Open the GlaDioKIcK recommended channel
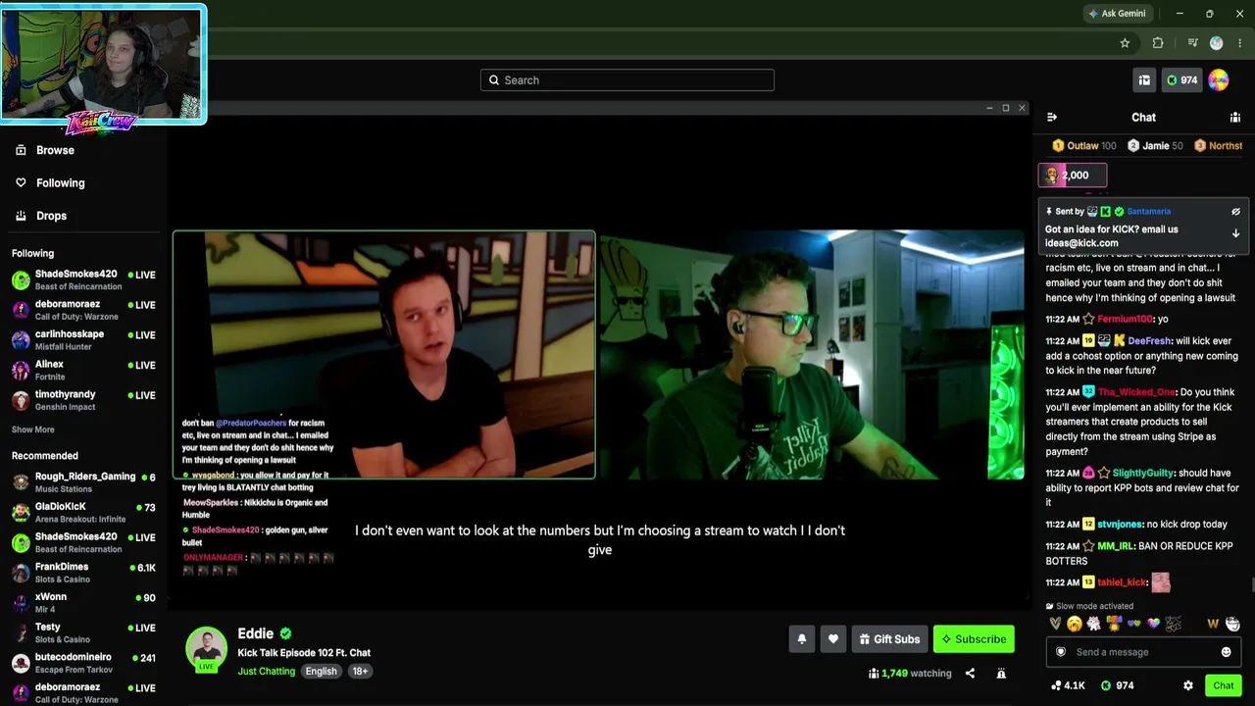This screenshot has width=1255, height=706. 83,513
